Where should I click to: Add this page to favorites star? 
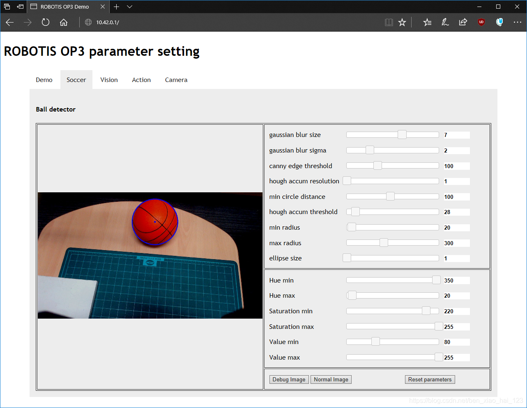coord(402,23)
